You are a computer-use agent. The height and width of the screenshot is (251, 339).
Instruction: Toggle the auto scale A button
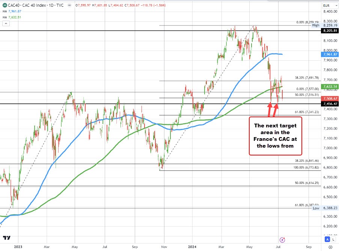327,239
